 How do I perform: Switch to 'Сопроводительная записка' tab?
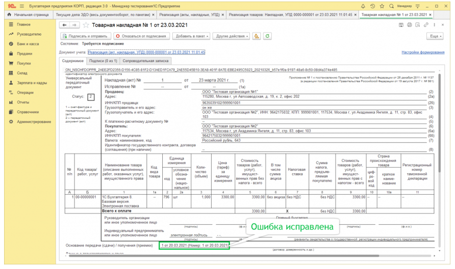click(x=145, y=61)
